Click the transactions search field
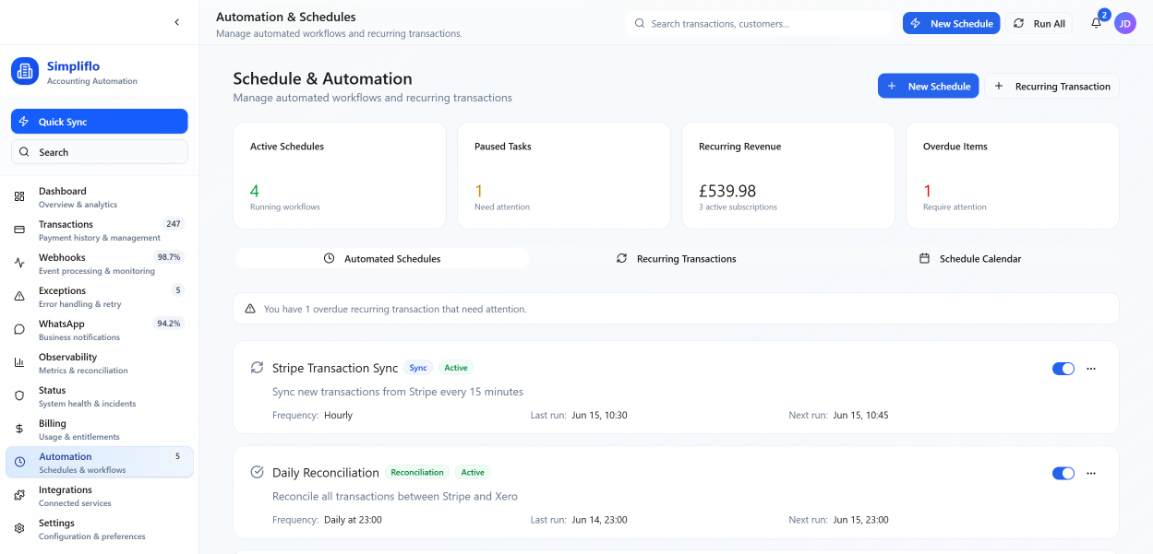The image size is (1153, 554). pos(759,23)
